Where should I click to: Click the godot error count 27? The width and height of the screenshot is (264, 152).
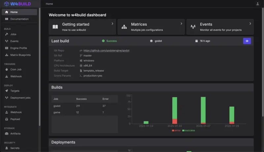[104, 106]
